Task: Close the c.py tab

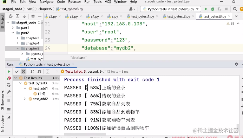Action: (121, 16)
